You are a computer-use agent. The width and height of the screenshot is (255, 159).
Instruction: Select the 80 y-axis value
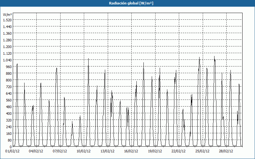click(x=10, y=140)
